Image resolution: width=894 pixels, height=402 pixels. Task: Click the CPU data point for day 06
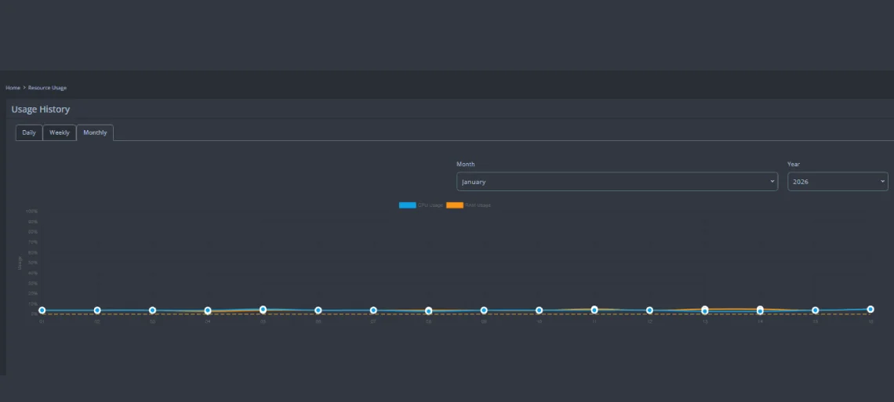click(318, 310)
